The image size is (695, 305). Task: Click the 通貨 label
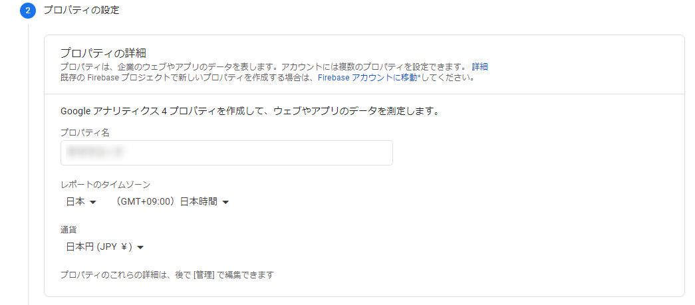pyautogui.click(x=69, y=230)
